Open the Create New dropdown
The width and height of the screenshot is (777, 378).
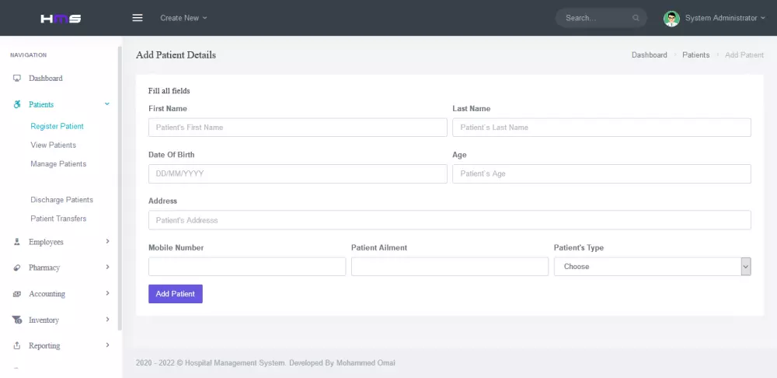[x=183, y=18]
